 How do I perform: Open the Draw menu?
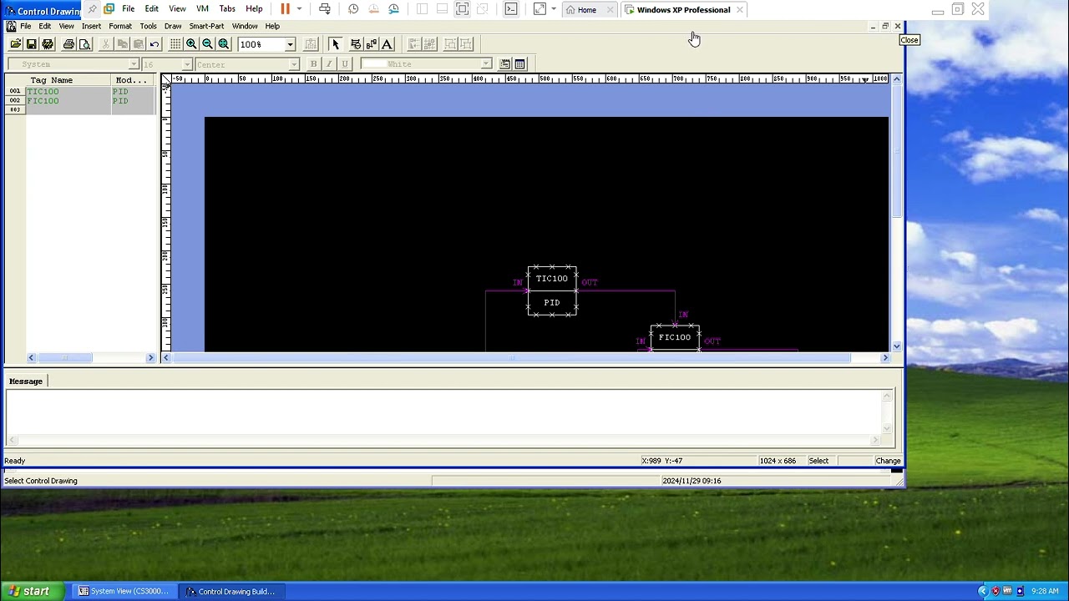(x=173, y=26)
